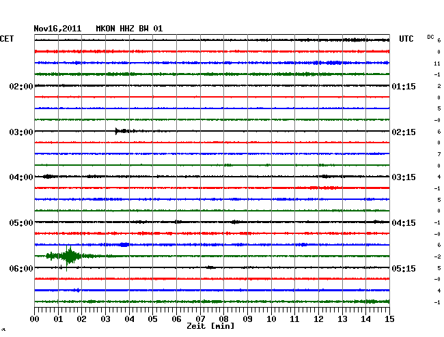
Task: Select minute 00 on the time axis
Action: pos(35,319)
